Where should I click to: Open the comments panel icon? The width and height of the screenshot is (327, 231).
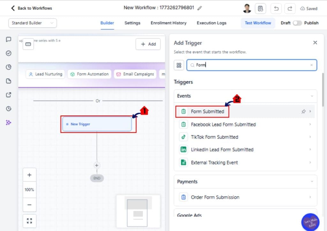coord(9,39)
